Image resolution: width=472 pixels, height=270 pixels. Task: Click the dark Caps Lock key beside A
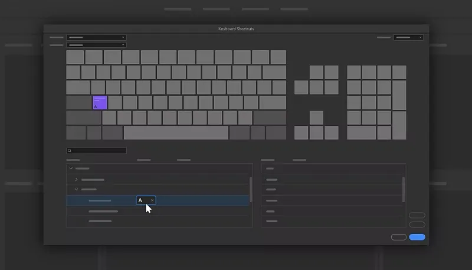click(x=79, y=102)
